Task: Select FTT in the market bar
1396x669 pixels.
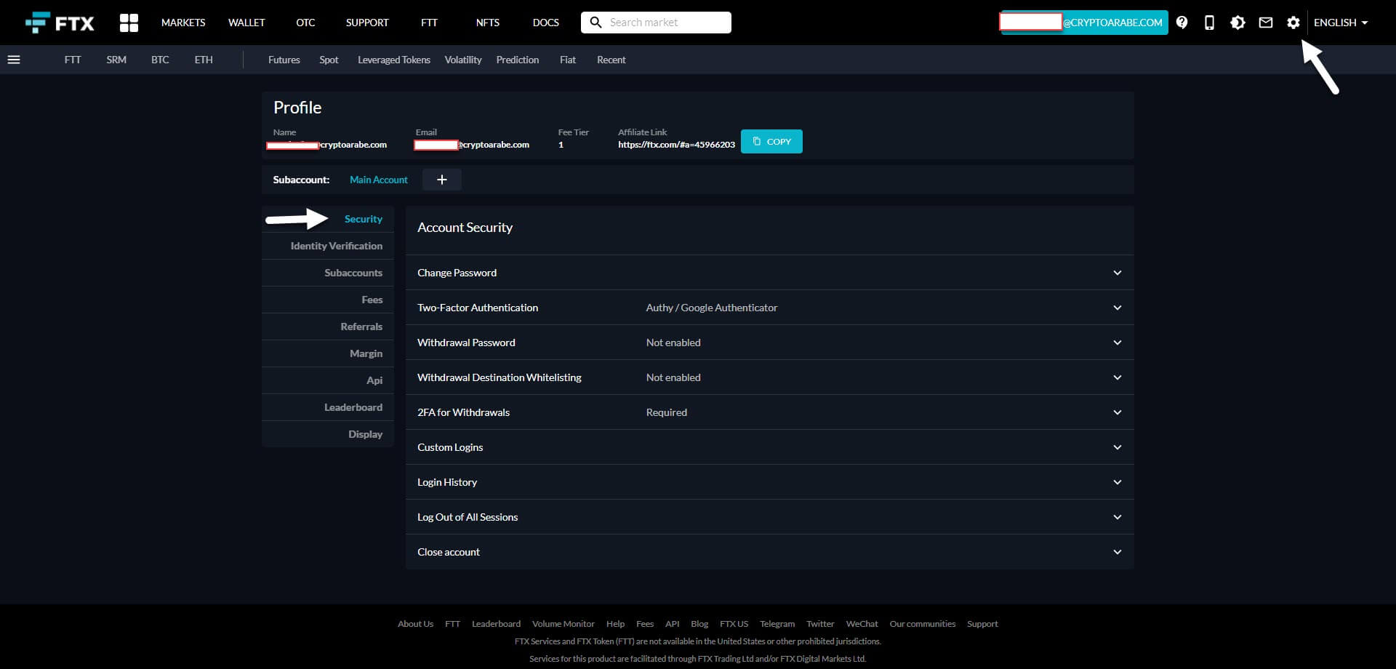Action: tap(73, 60)
